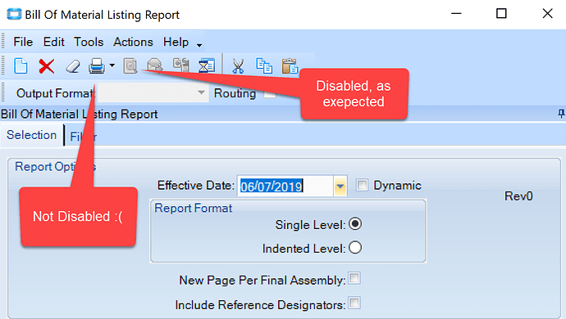Click the eraser Clear icon

coord(72,66)
